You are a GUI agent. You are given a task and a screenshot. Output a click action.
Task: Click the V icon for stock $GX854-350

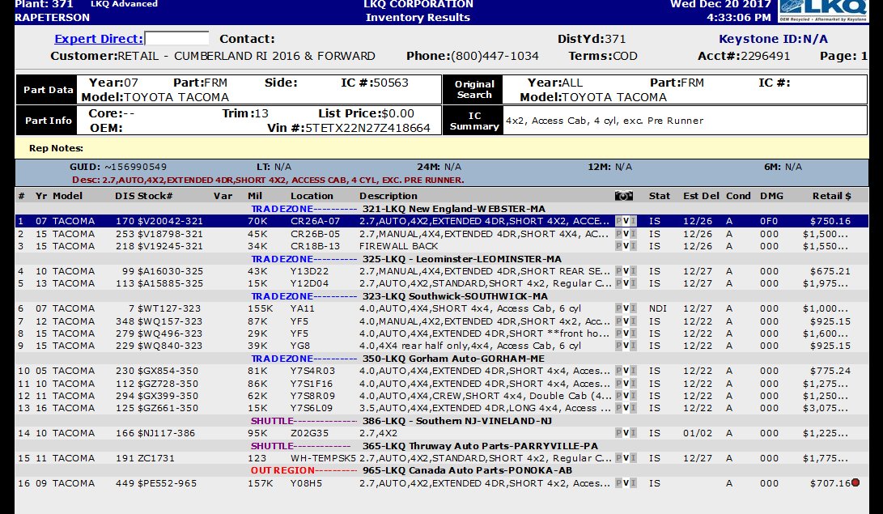tap(626, 371)
